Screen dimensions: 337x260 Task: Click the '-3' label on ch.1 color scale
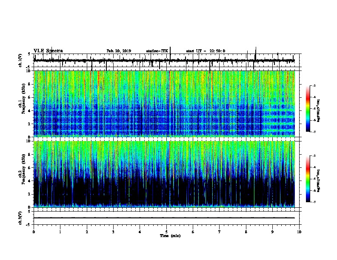click(314, 85)
